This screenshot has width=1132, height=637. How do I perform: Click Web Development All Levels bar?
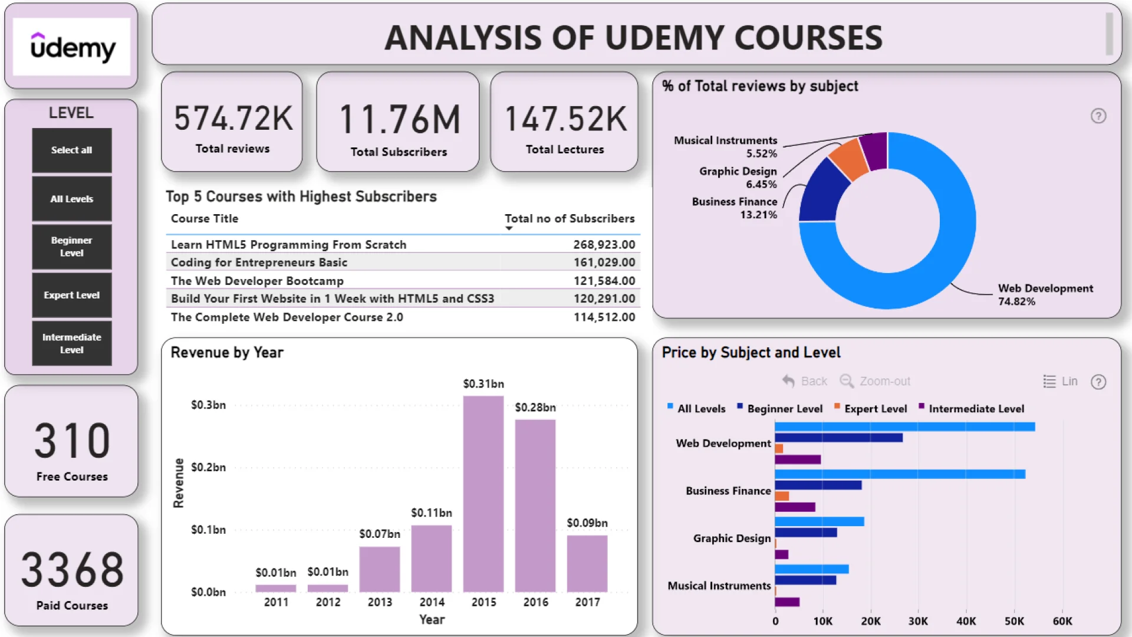(905, 427)
